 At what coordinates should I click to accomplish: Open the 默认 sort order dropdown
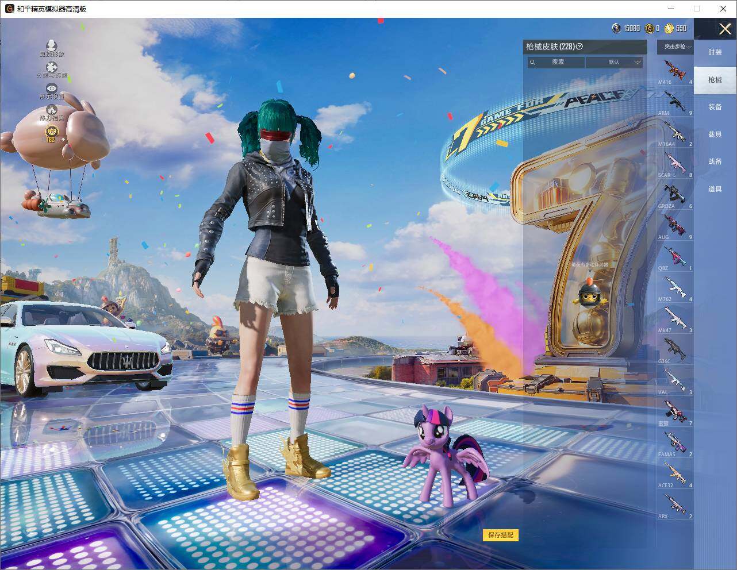[614, 62]
